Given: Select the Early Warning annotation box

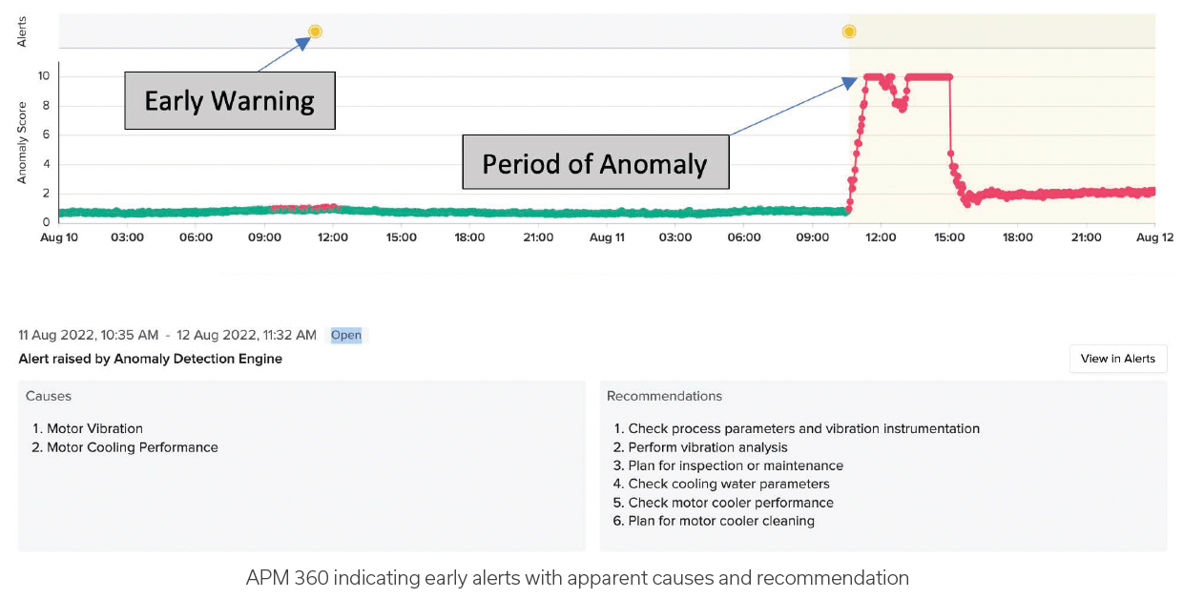Looking at the screenshot, I should pyautogui.click(x=229, y=100).
